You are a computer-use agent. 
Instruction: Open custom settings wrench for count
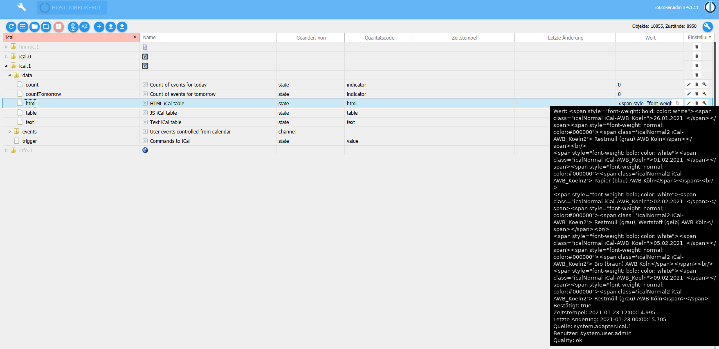tap(705, 84)
